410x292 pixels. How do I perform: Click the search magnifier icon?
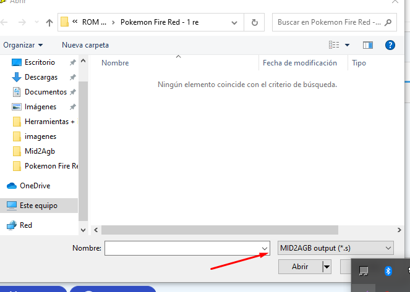point(388,23)
